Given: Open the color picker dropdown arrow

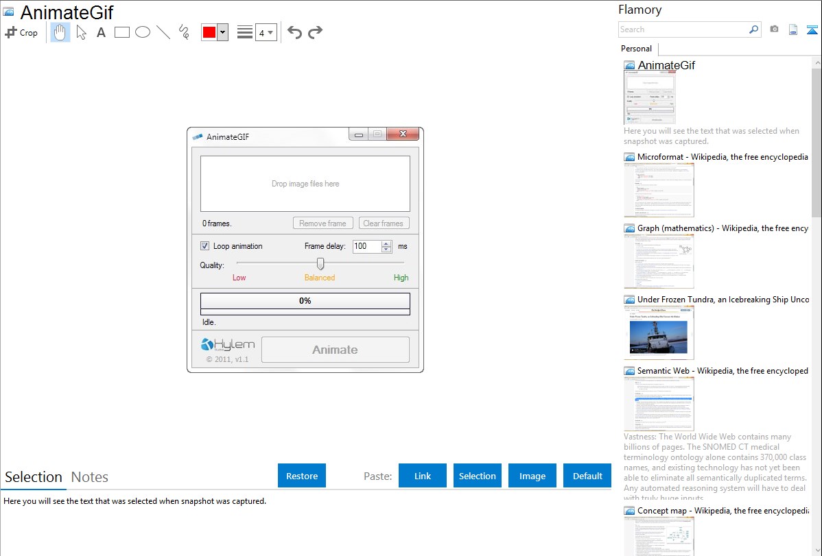Looking at the screenshot, I should tap(223, 32).
